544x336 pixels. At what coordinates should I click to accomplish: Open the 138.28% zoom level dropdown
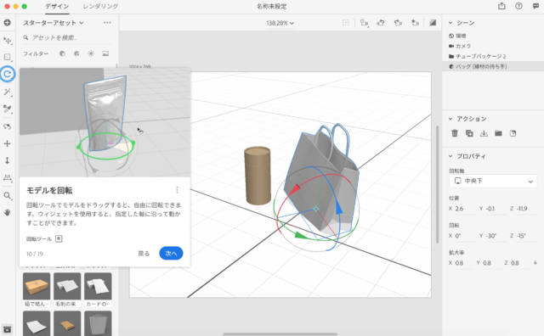(280, 23)
